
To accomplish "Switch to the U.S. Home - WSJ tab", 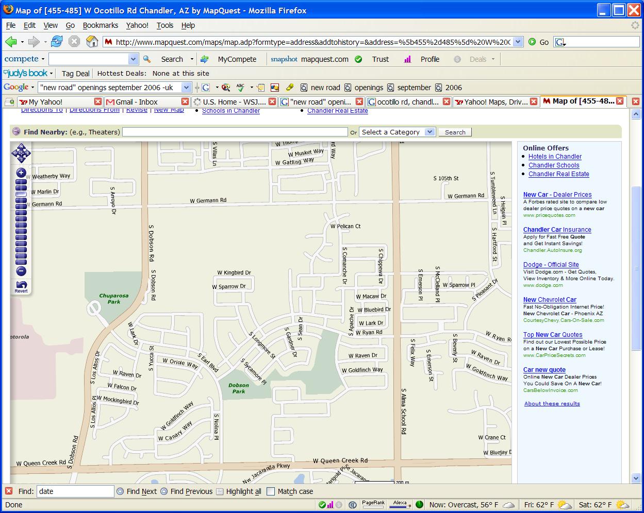I will (x=235, y=102).
